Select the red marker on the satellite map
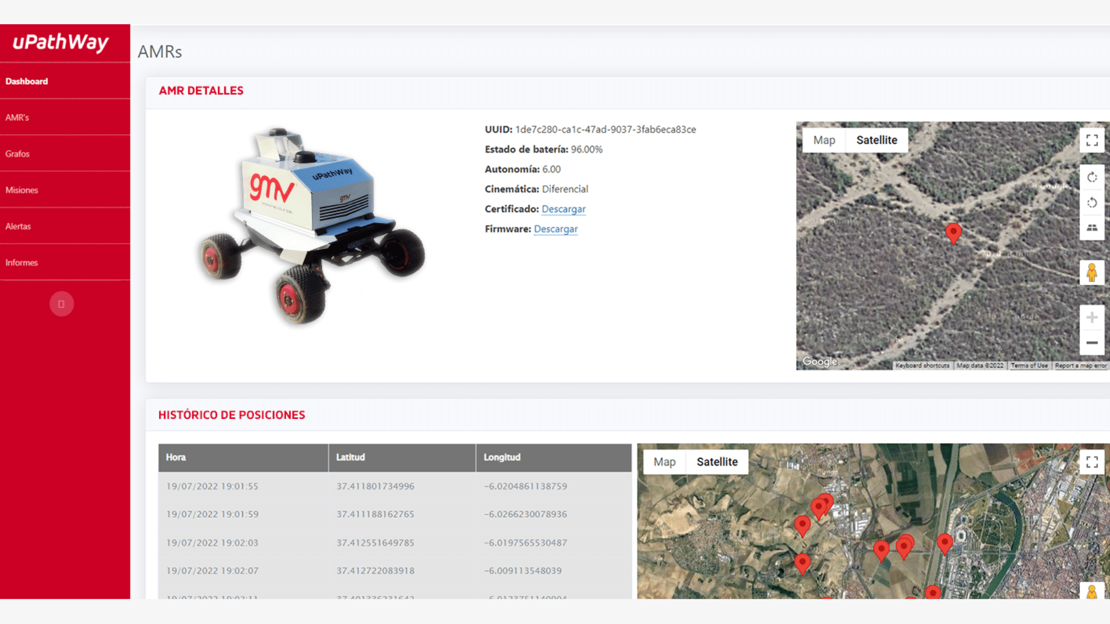 click(x=953, y=234)
